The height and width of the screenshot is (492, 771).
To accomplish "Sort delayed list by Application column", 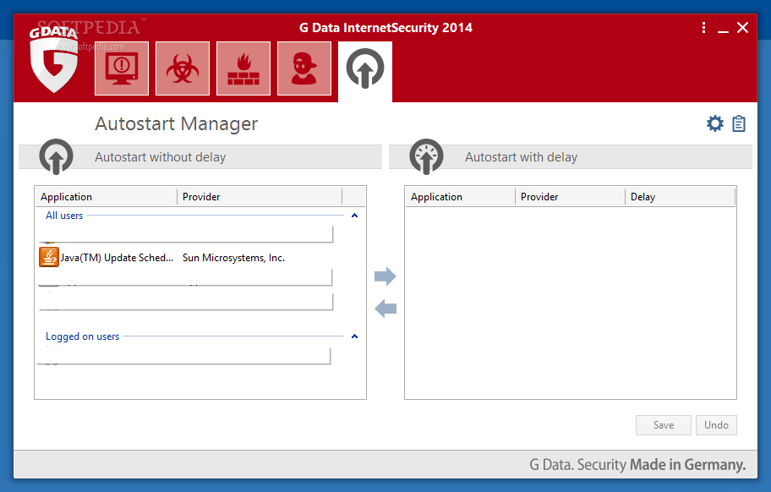I will 461,197.
